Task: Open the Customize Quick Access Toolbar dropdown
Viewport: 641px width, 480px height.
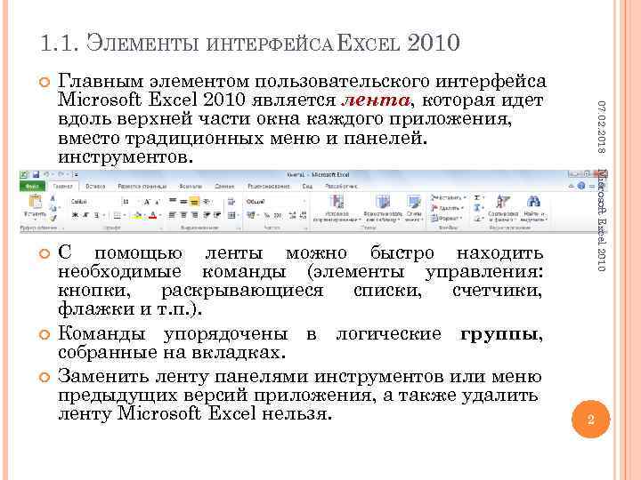Action: (x=76, y=175)
